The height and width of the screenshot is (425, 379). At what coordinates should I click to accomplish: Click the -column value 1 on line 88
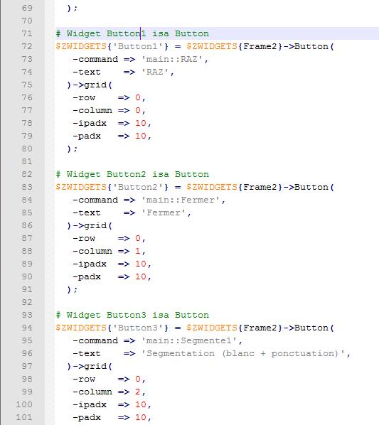coord(138,252)
